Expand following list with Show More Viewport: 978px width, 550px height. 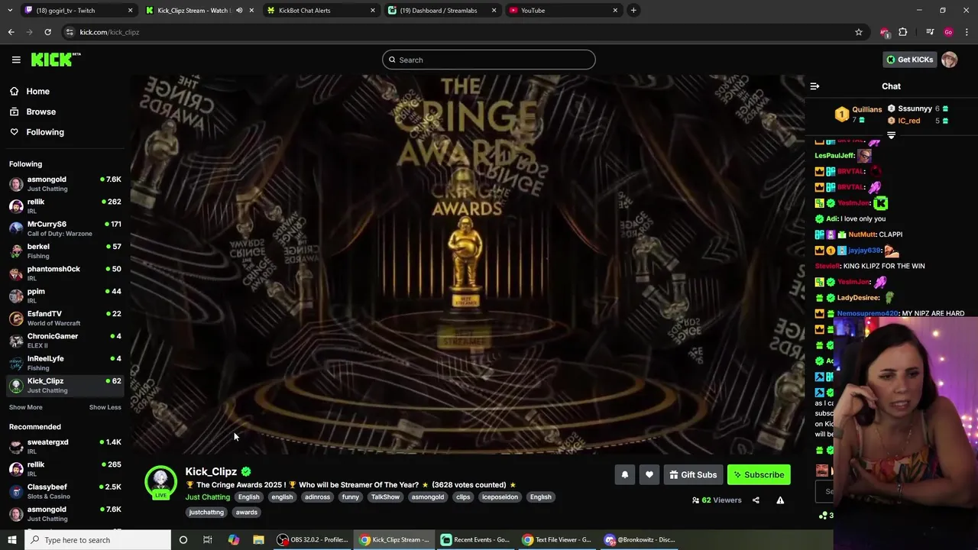(x=25, y=407)
